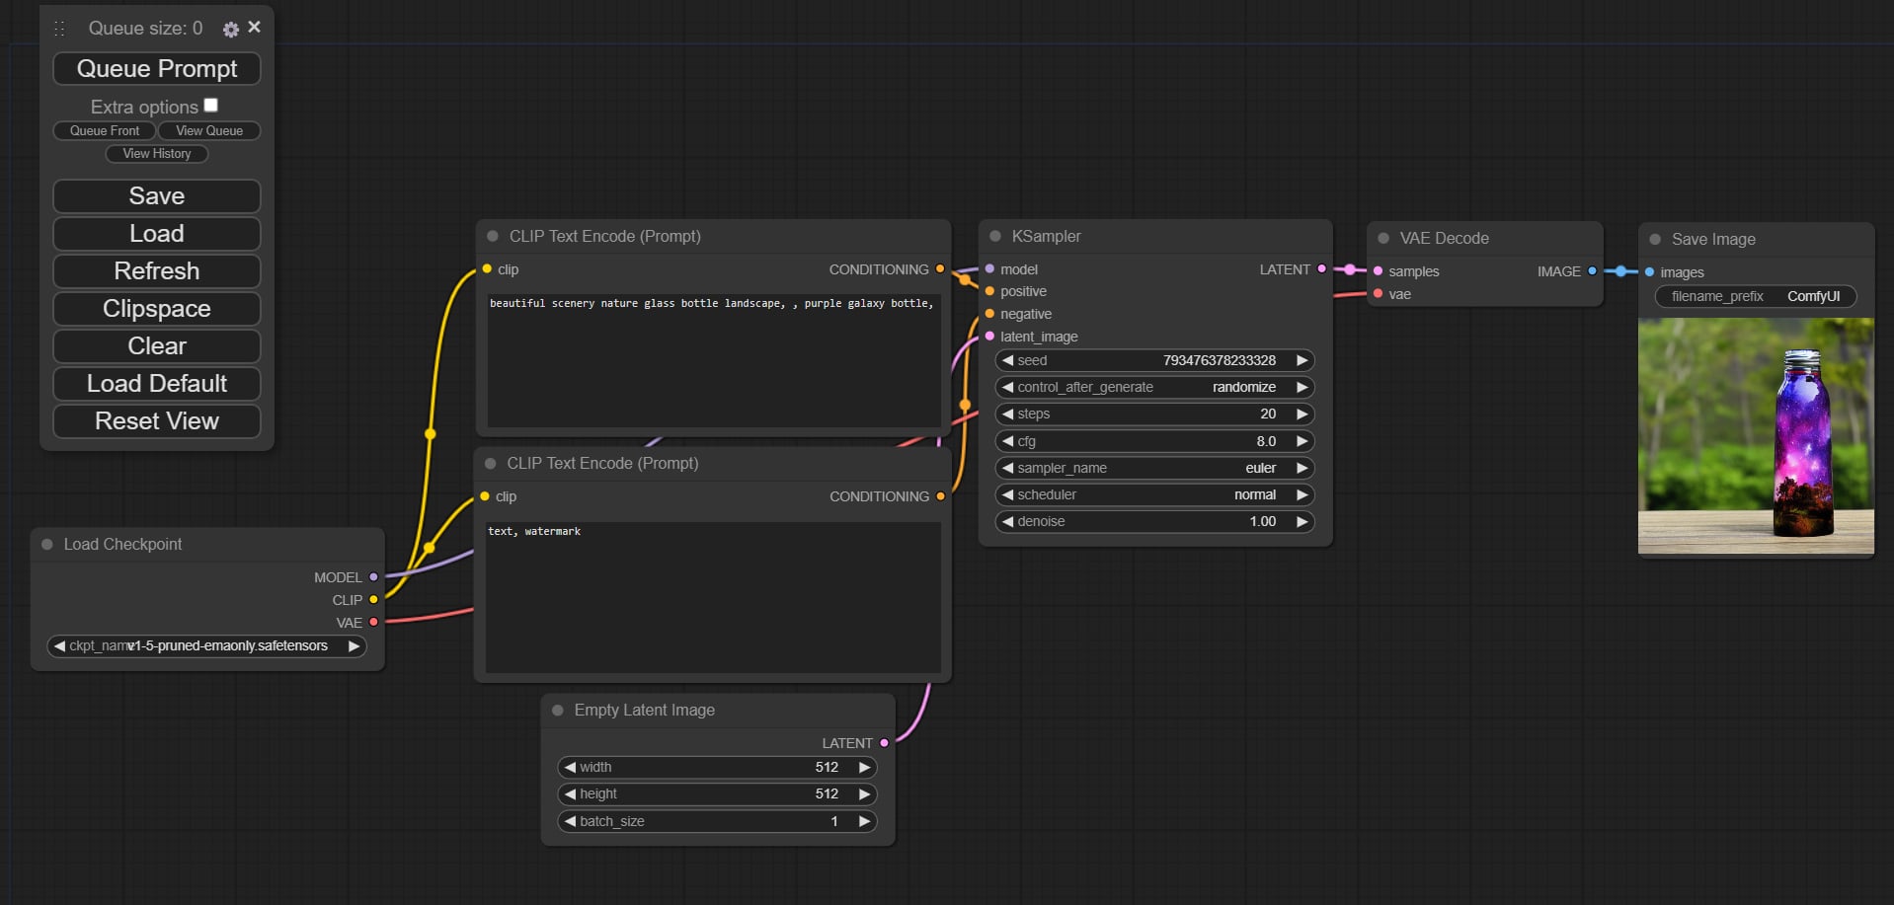
Task: Open the ckpt_name checkpoint selector
Action: click(206, 645)
